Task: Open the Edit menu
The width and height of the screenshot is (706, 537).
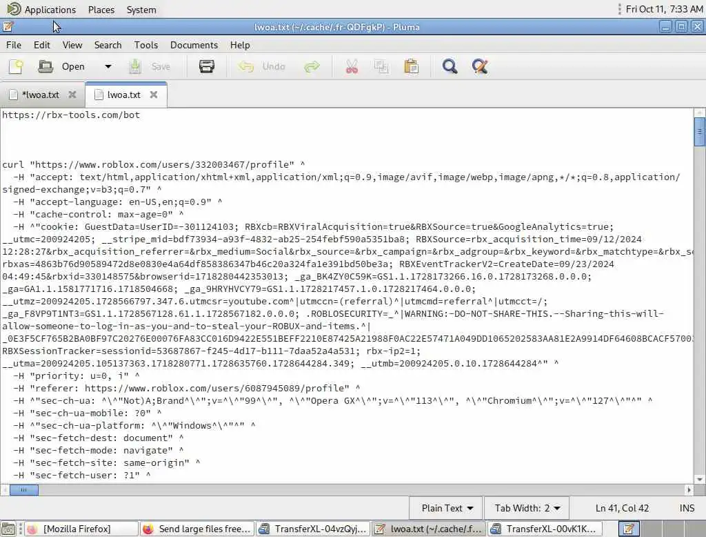Action: coord(42,45)
